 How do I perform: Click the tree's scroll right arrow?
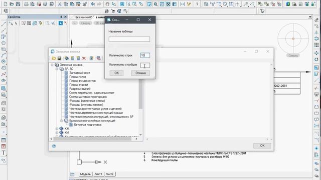(136, 139)
